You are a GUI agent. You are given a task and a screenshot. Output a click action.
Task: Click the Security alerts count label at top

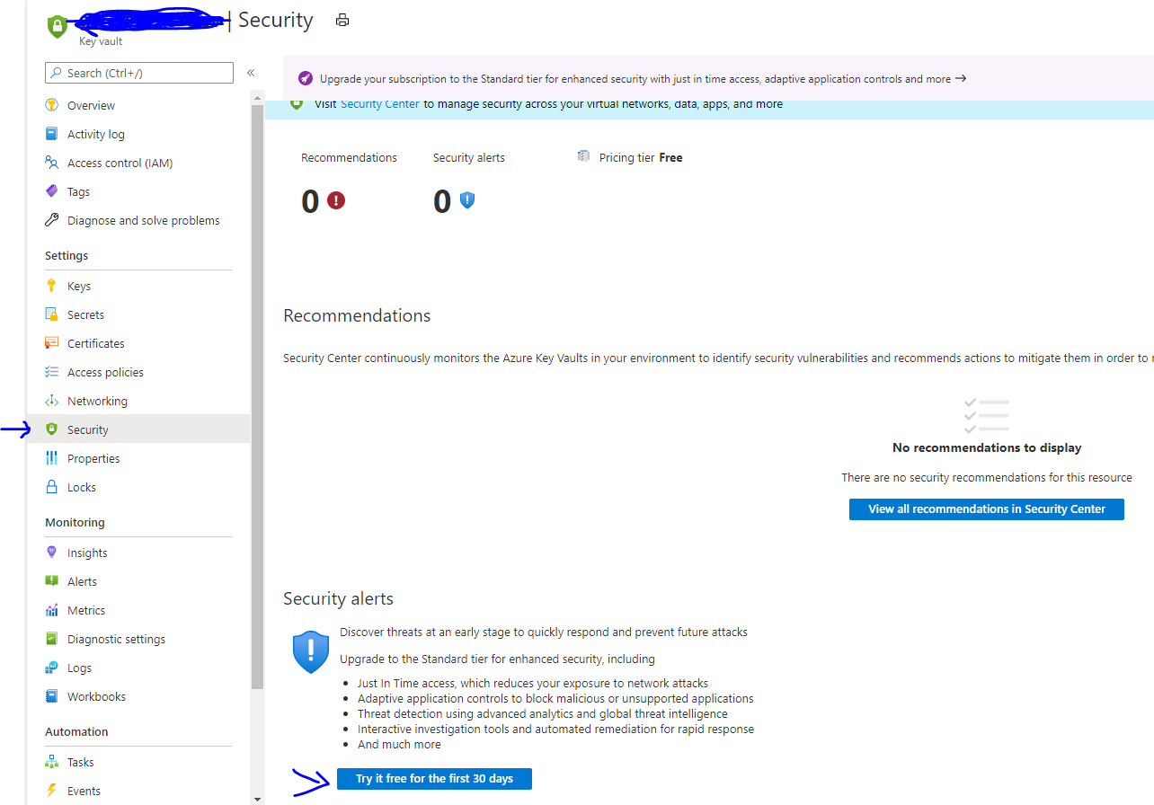coord(468,157)
